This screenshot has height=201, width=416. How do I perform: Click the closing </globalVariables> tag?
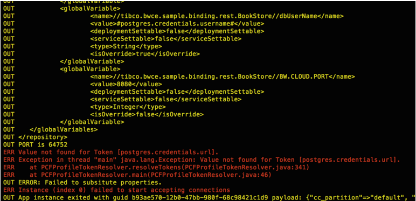(x=64, y=130)
